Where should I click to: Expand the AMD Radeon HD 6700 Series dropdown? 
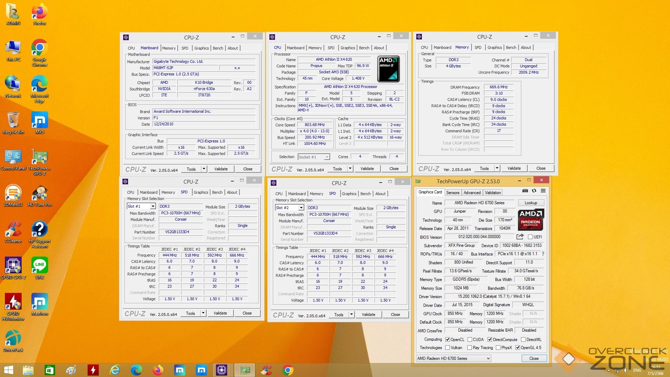[488, 358]
